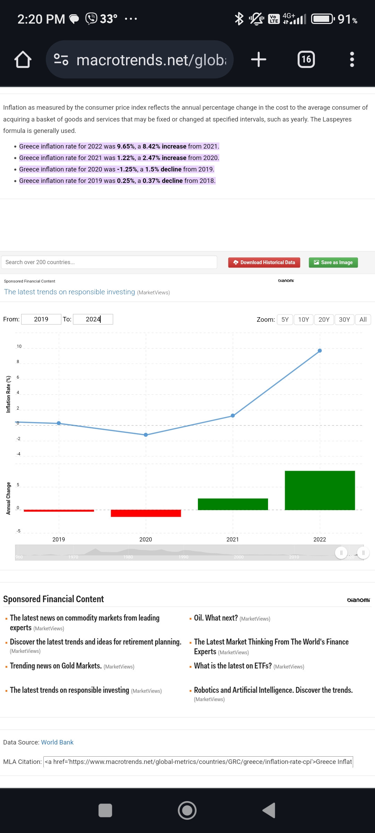The height and width of the screenshot is (833, 375).
Task: Tap the browser home icon
Action: click(x=23, y=60)
